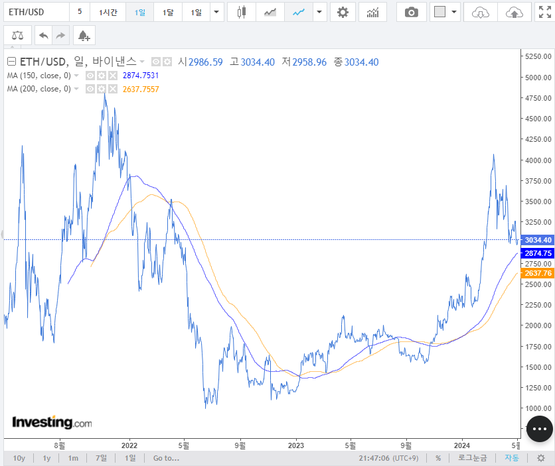Click the 5250.00 price axis label
Image resolution: width=555 pixels, height=466 pixels.
tap(538, 56)
